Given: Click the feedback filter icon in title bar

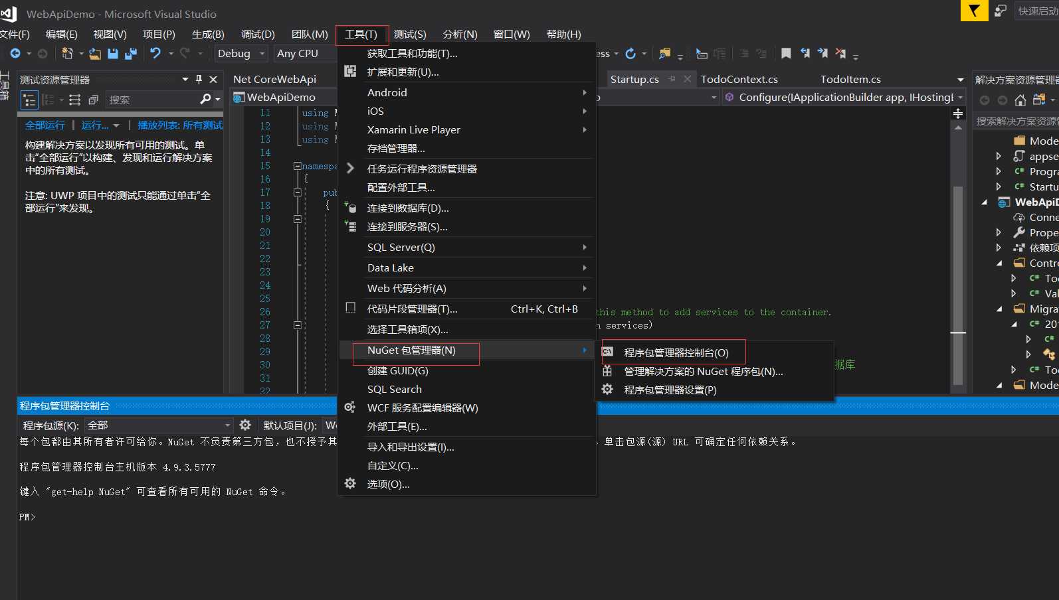Looking at the screenshot, I should click(x=974, y=11).
